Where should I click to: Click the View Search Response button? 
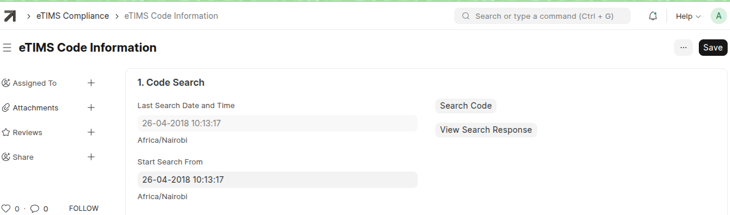[x=486, y=130]
